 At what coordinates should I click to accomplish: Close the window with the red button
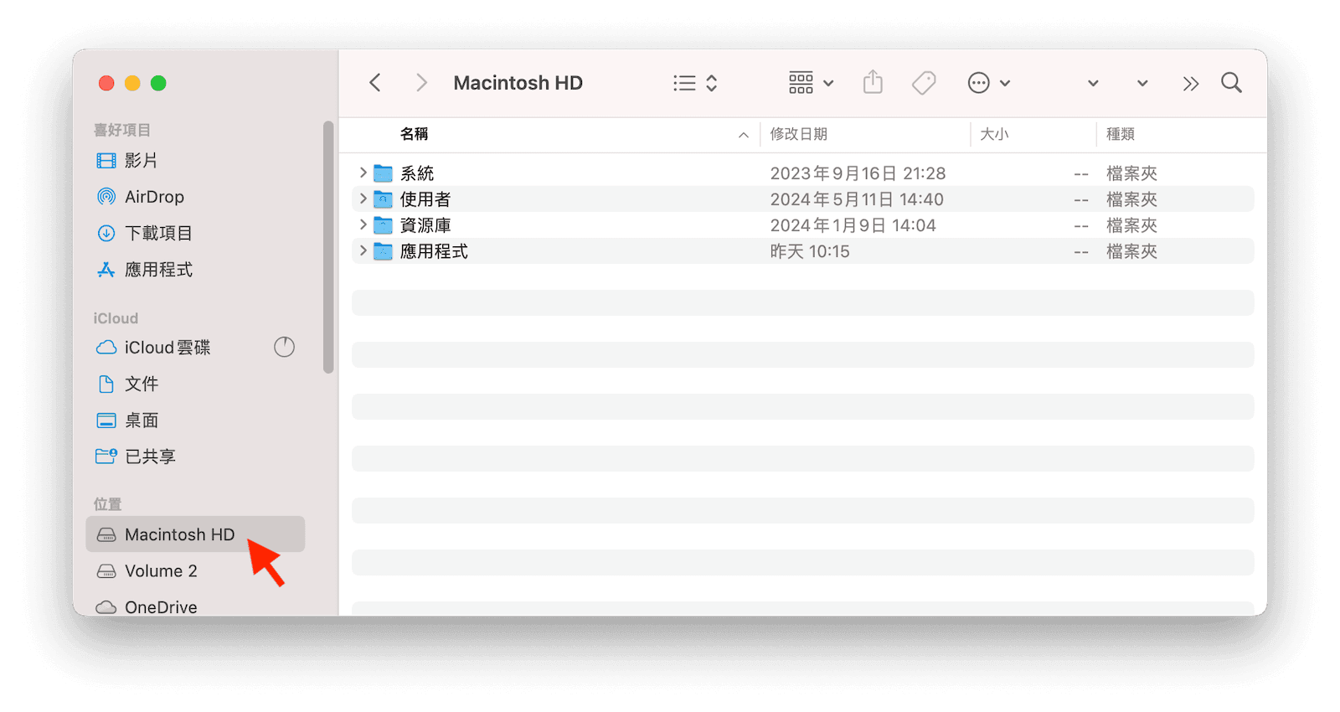pos(106,83)
